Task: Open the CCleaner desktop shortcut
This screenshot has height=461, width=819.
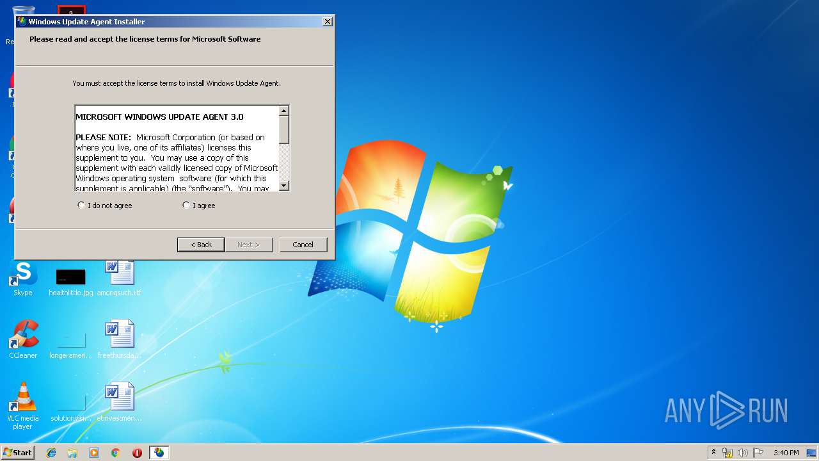Action: [x=23, y=340]
